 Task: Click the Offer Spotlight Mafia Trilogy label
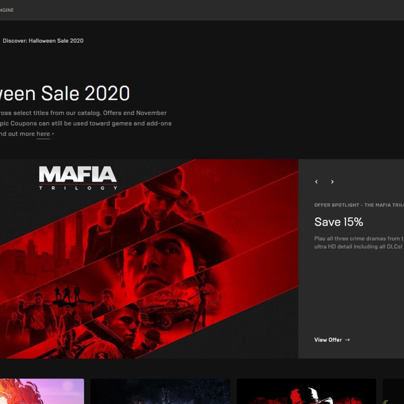point(359,205)
